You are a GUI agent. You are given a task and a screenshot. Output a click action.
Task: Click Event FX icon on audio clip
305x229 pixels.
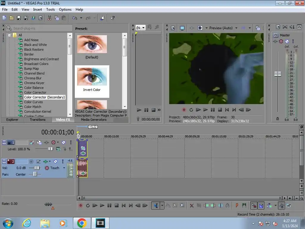(83, 173)
